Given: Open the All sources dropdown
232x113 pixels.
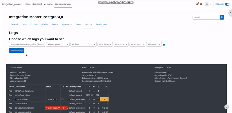Looking at the screenshot, I should pyautogui.click(x=137, y=44).
